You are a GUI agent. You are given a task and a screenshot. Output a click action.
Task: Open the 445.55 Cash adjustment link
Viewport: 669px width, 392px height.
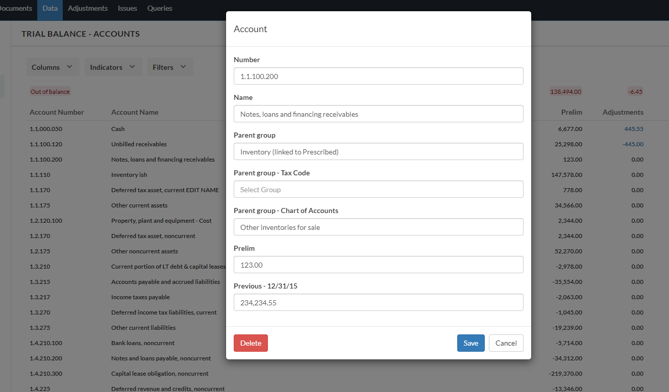[x=634, y=129]
